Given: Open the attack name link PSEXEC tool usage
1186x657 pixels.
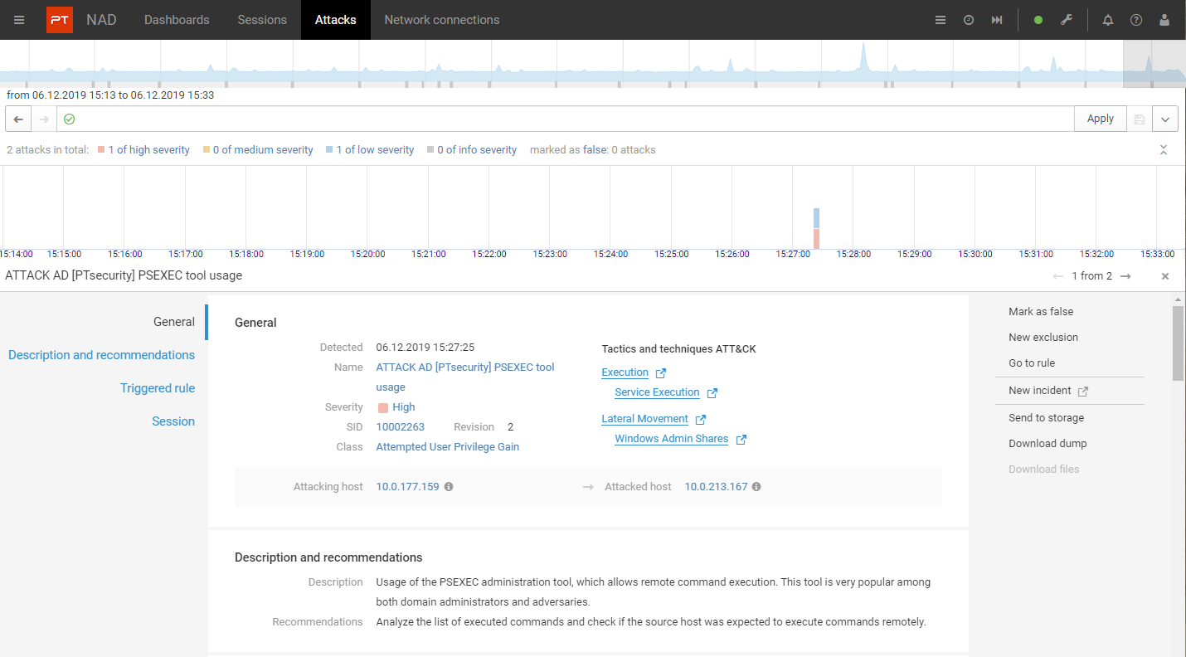Looking at the screenshot, I should coord(465,377).
